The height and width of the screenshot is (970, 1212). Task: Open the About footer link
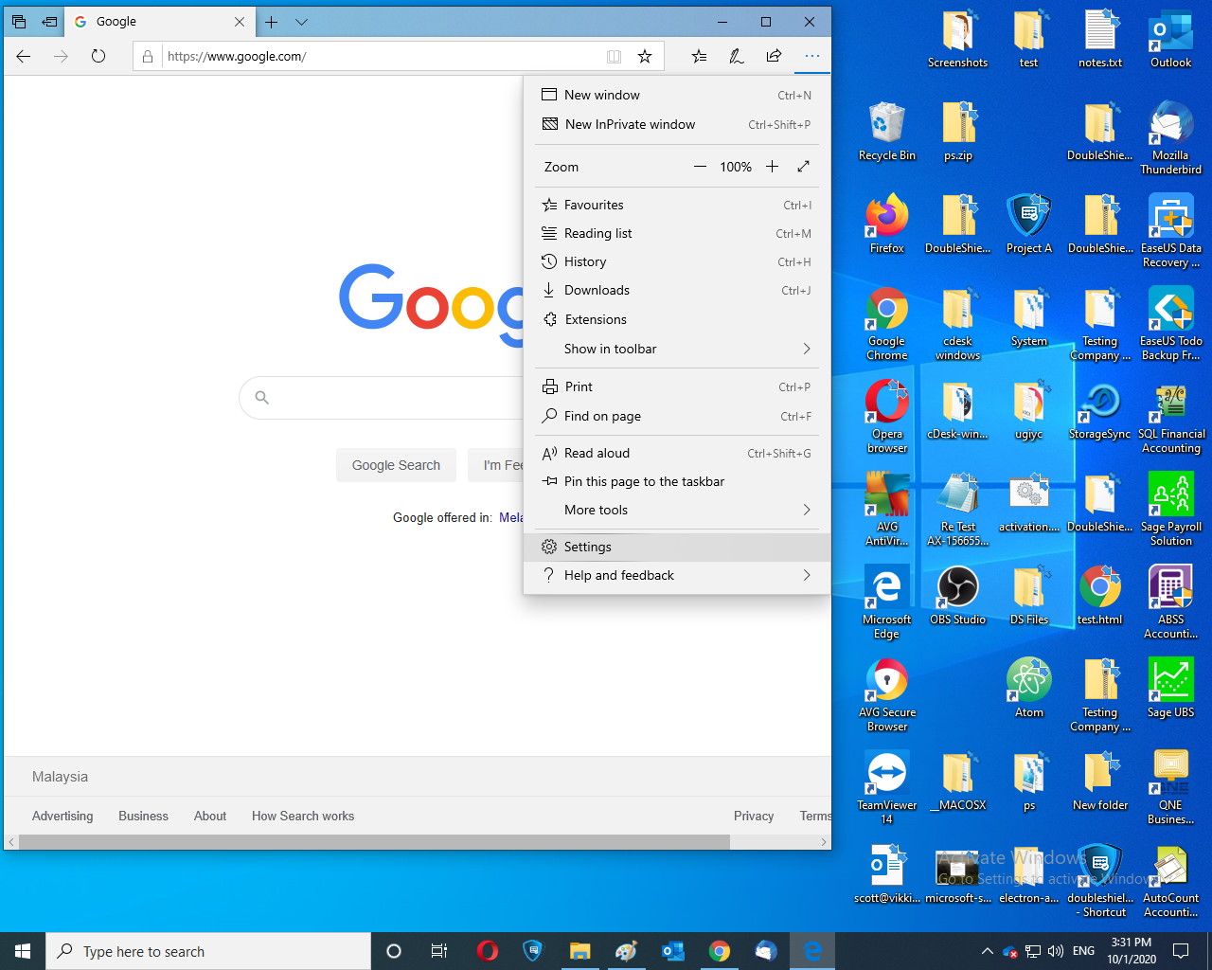(x=210, y=816)
